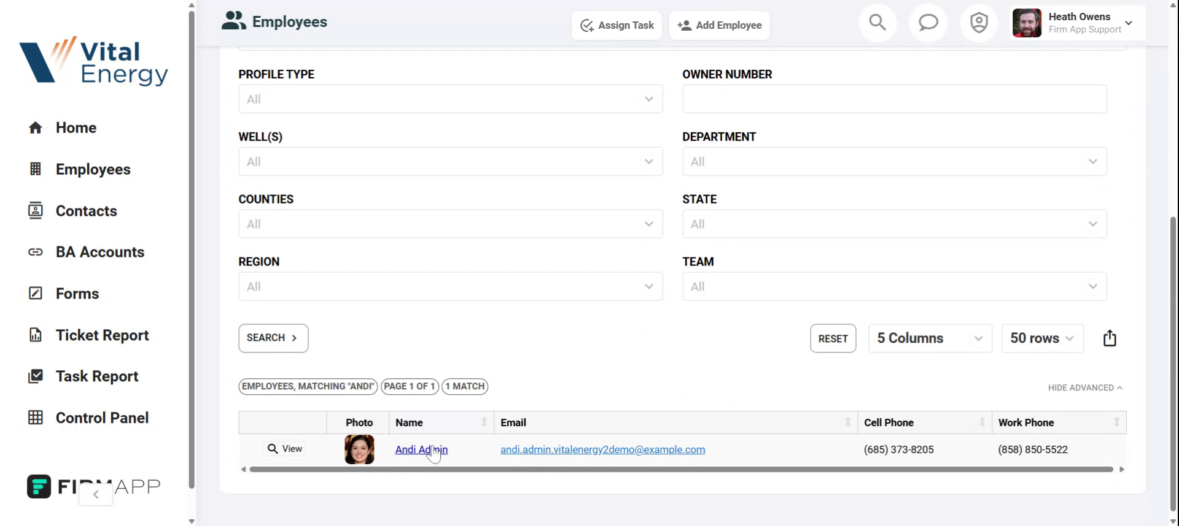
Task: Change the 50 rows page size
Action: click(x=1043, y=338)
